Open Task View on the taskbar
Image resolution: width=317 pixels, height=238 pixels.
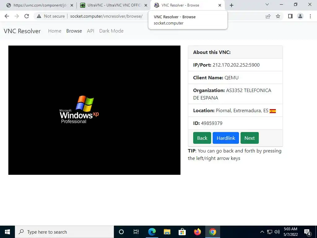pyautogui.click(x=136, y=232)
